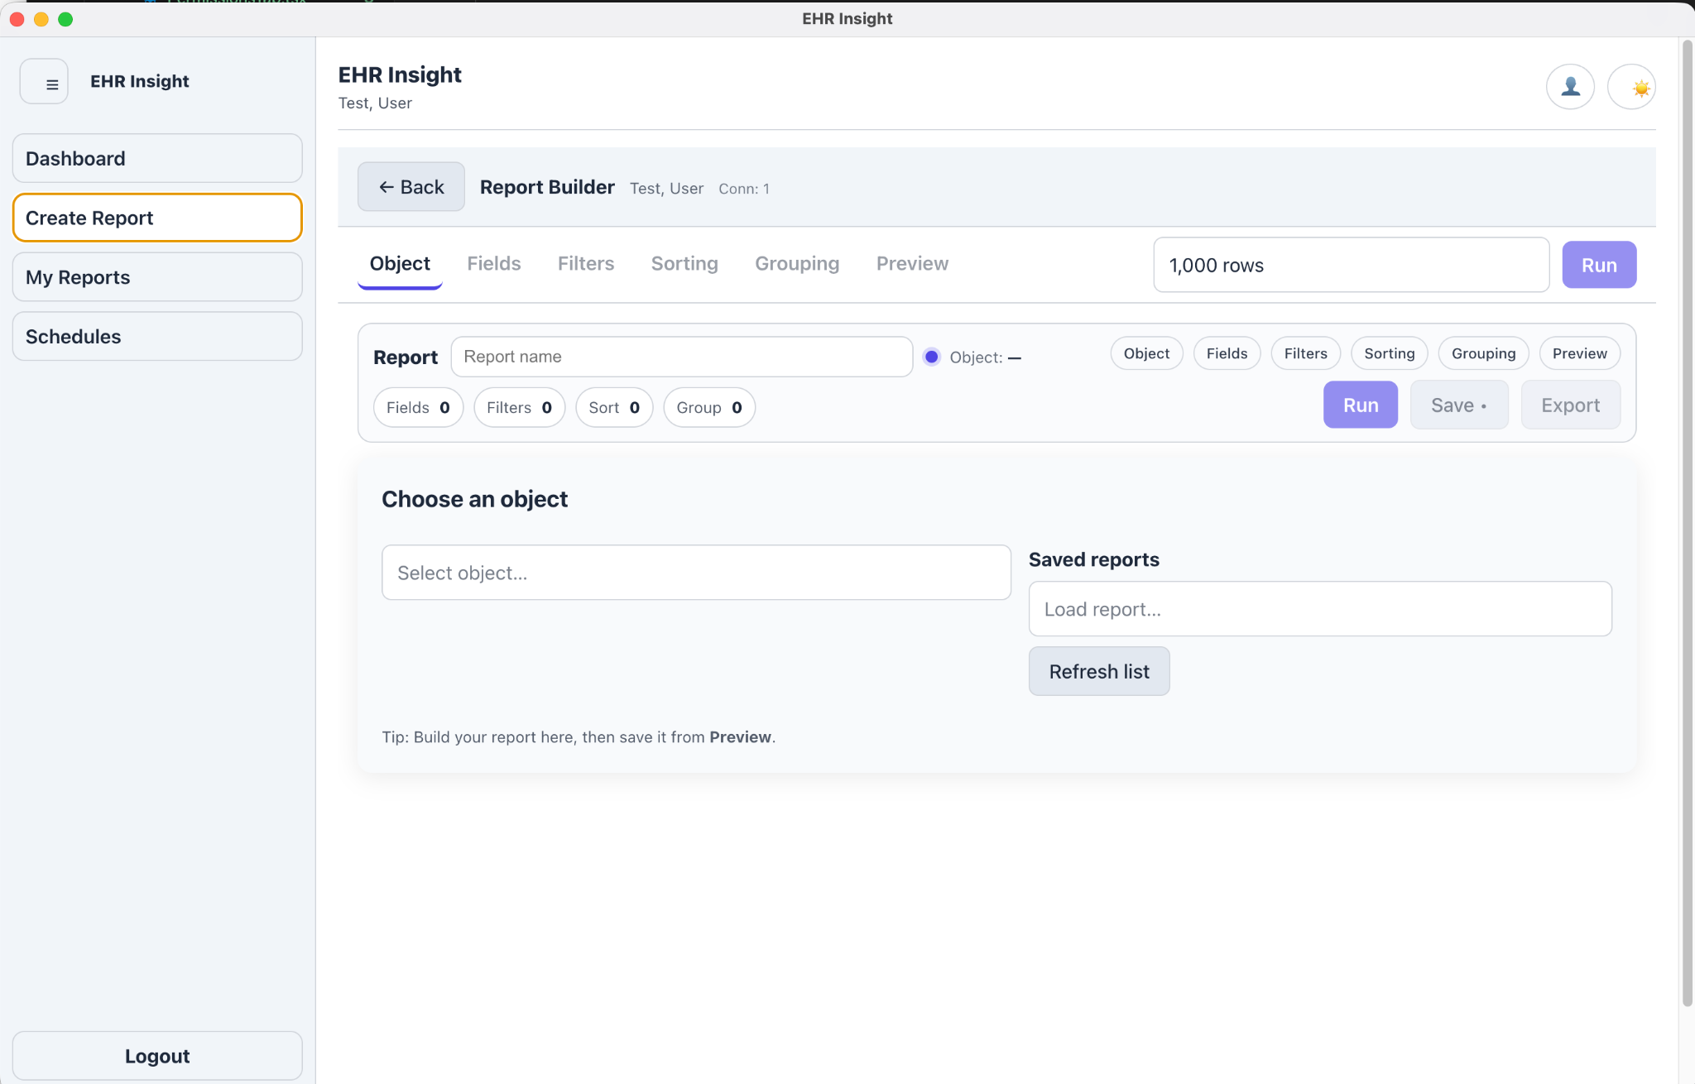Go to Schedules in sidebar
The width and height of the screenshot is (1695, 1084).
pos(157,337)
